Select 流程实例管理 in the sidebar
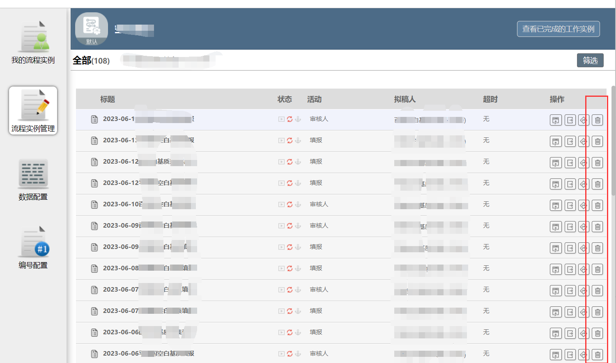616x363 pixels. [33, 111]
